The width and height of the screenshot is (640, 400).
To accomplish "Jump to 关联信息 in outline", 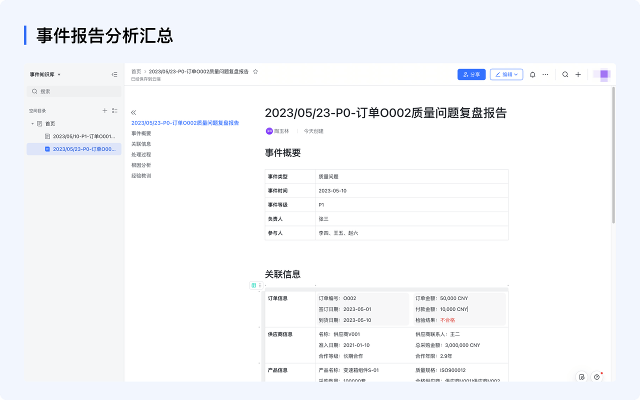I will click(x=141, y=144).
